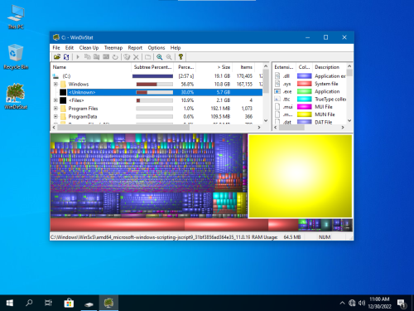Click the gray right-arrow toolbar icon
Viewport: 414px width, 311px height.
coord(78,57)
